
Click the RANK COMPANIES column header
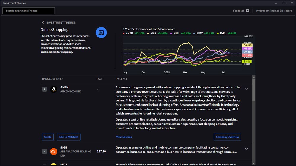[x=52, y=79]
